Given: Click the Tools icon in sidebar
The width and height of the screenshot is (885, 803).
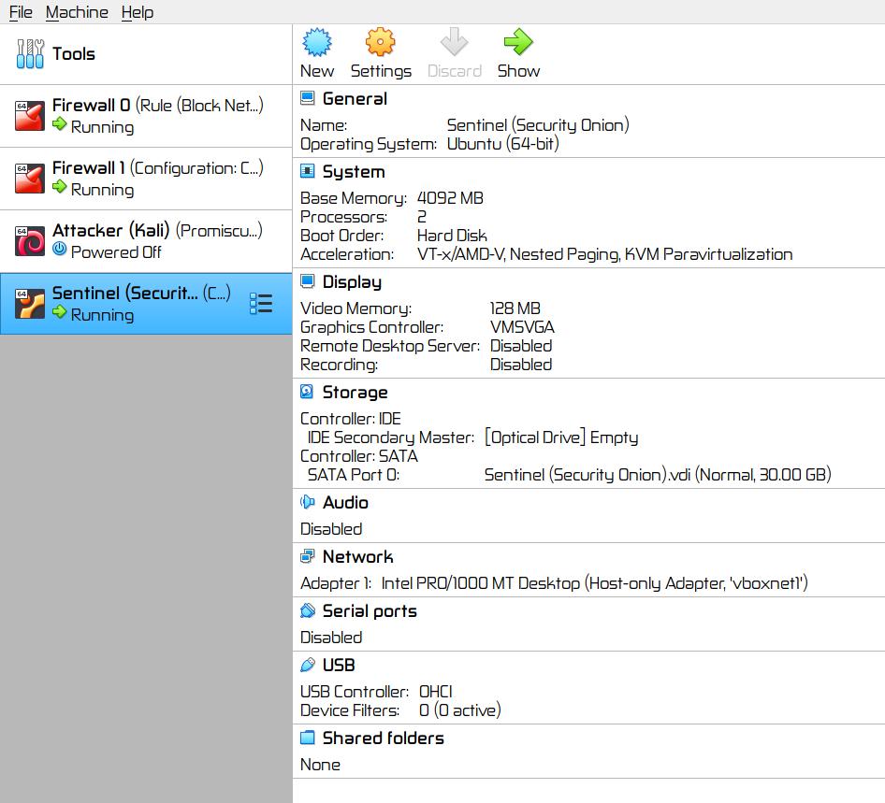Looking at the screenshot, I should click(x=30, y=54).
